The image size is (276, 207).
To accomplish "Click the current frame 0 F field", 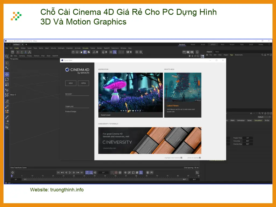I will tap(104, 173).
